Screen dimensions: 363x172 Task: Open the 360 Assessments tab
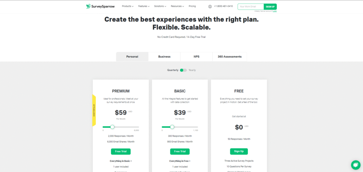(x=229, y=57)
